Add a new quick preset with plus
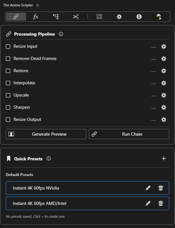This screenshot has height=228, width=175. click(x=164, y=158)
